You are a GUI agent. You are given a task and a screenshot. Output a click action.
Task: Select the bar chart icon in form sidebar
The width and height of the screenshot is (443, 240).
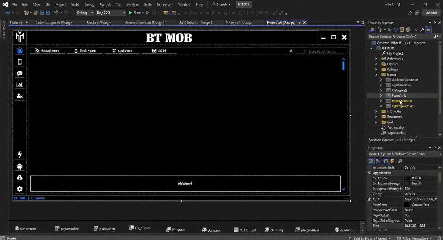point(20,85)
